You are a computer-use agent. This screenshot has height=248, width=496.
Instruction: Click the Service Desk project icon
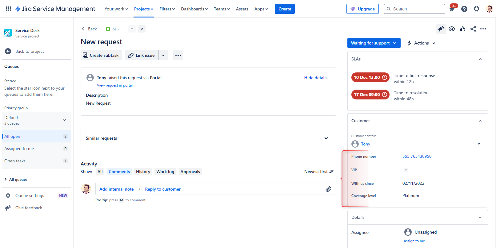[8, 33]
